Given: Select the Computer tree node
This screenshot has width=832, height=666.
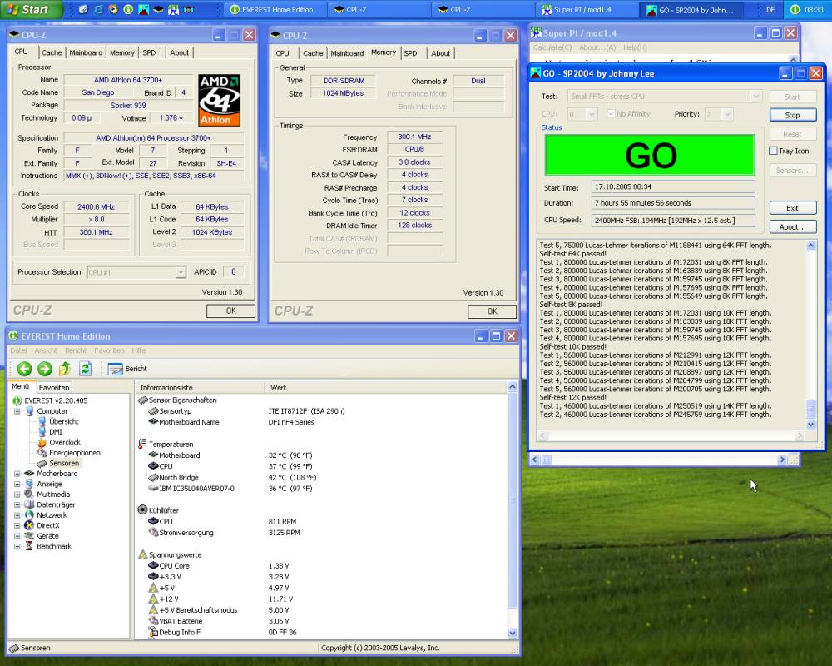Looking at the screenshot, I should 52,411.
